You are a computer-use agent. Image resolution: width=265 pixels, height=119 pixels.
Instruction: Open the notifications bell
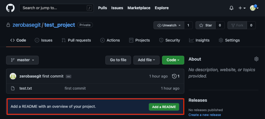(x=231, y=8)
